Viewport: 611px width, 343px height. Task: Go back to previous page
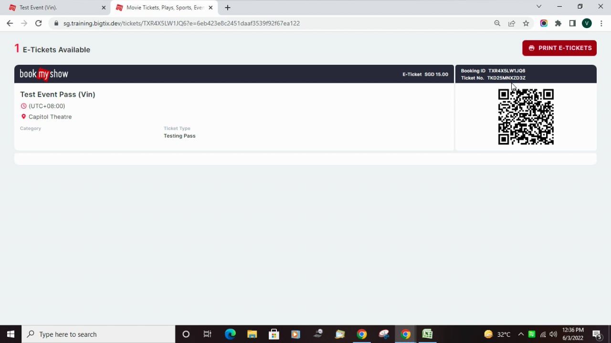10,23
